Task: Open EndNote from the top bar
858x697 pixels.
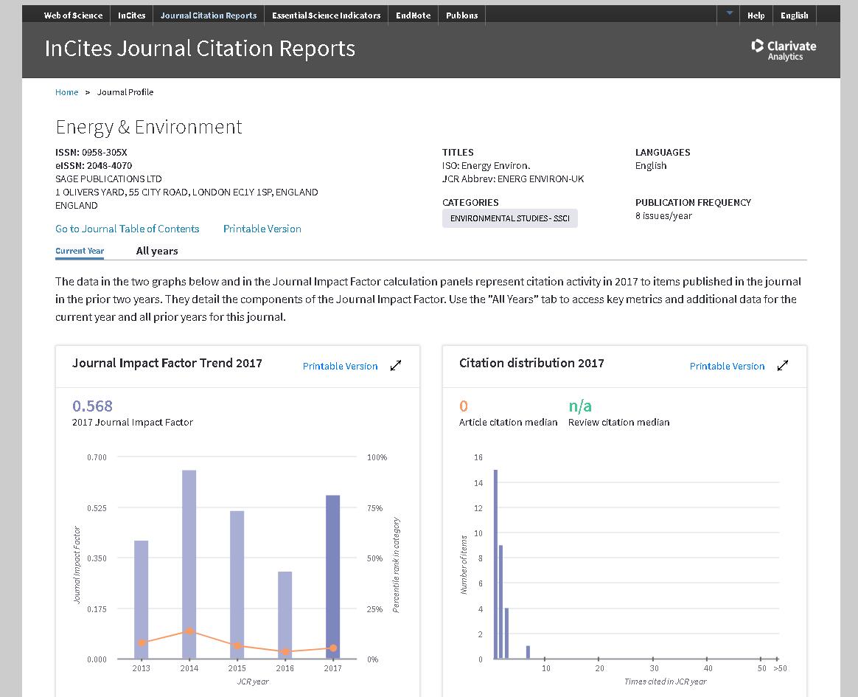Action: (x=413, y=15)
